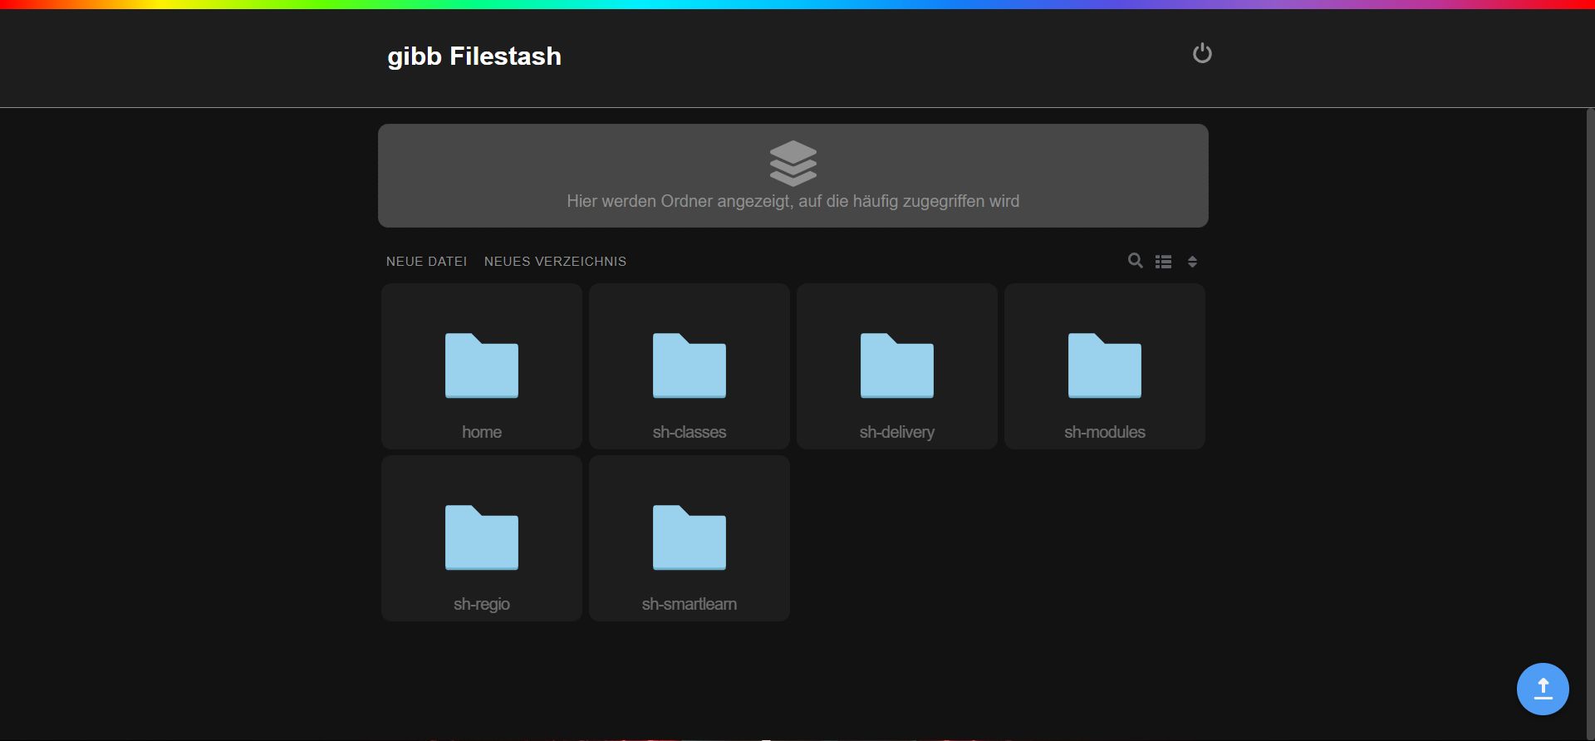Click the power logout icon
Image resolution: width=1595 pixels, height=741 pixels.
tap(1202, 53)
